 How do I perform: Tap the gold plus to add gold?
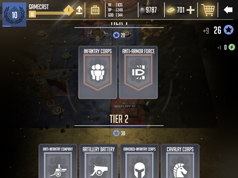190,10
